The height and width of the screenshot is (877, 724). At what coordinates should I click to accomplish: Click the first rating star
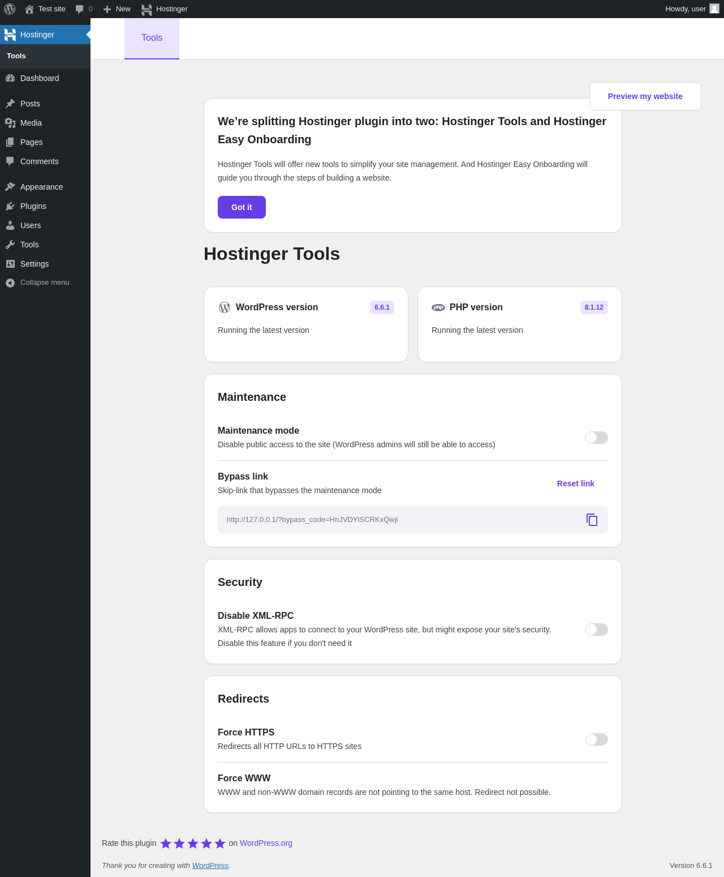pos(166,844)
